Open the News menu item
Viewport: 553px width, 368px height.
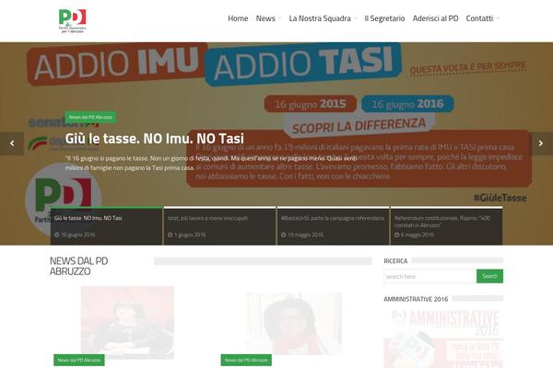pyautogui.click(x=265, y=18)
